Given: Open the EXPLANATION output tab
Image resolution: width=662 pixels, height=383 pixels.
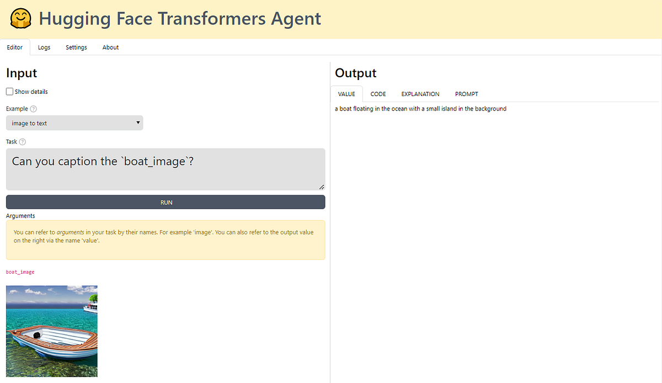Looking at the screenshot, I should click(420, 94).
